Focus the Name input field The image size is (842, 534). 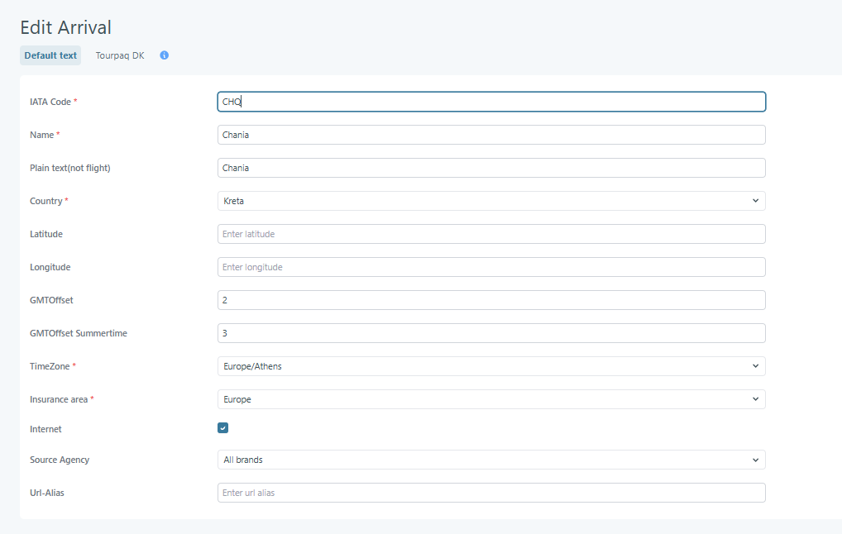coord(490,135)
